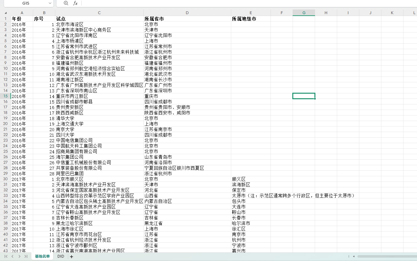Click the 年份 header cell
The width and height of the screenshot is (417, 261).
[22, 19]
